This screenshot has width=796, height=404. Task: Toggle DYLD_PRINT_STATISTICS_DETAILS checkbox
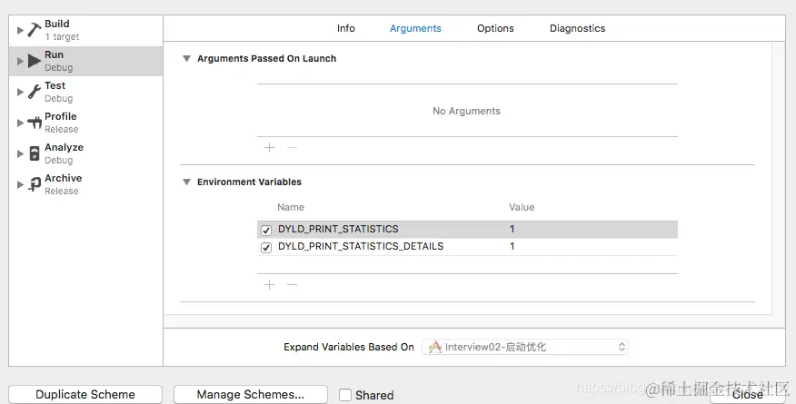point(266,247)
